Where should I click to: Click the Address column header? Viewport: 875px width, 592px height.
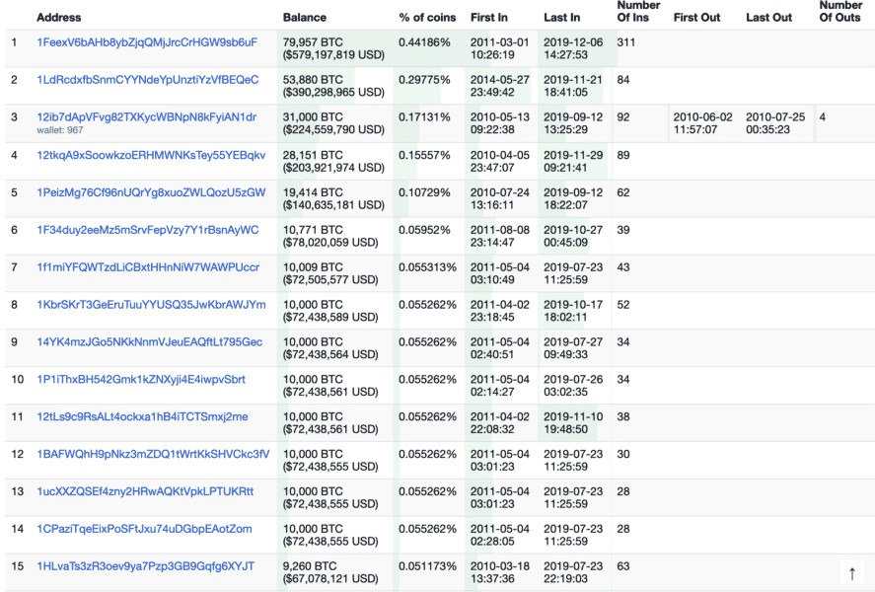click(x=58, y=18)
